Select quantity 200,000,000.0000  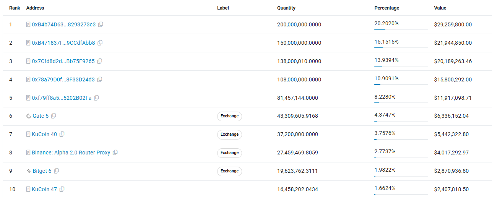tap(299, 24)
